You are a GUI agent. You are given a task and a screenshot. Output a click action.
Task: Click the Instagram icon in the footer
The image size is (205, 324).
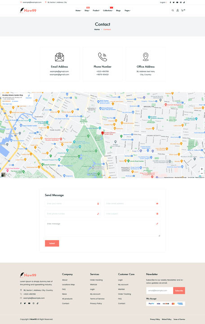click(x=33, y=303)
